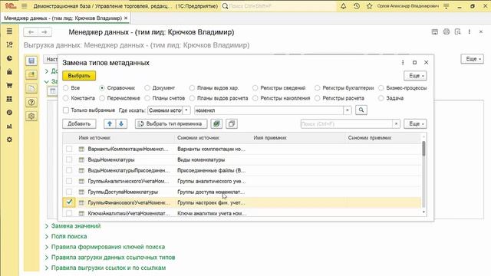The width and height of the screenshot is (491, 276).
Task: Clear the search text with the x button
Action: tap(348, 110)
